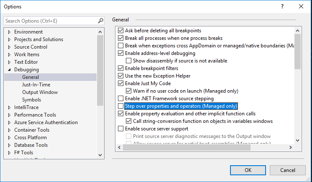Enable source server support checkbox

(x=120, y=129)
